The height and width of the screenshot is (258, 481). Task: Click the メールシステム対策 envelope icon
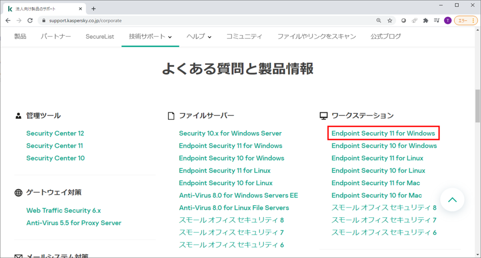pyautogui.click(x=18, y=255)
